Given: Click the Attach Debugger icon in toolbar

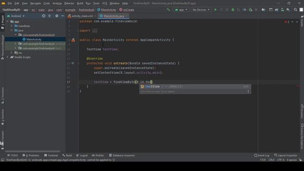Looking at the screenshot, I should (250, 9).
